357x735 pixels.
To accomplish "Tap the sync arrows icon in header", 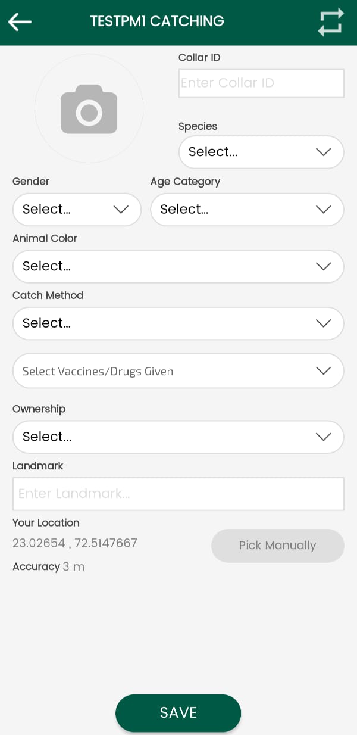I will click(x=330, y=22).
